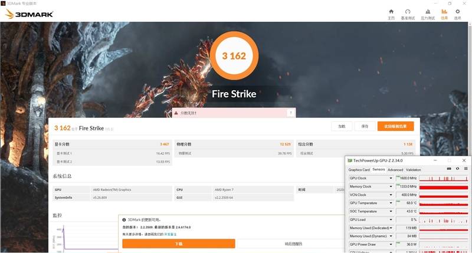
Task: Expand the Memory Clock sensor dropdown
Action: tap(390, 186)
